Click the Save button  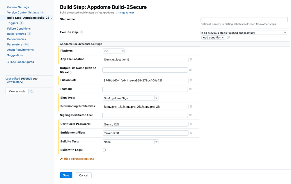(x=66, y=175)
